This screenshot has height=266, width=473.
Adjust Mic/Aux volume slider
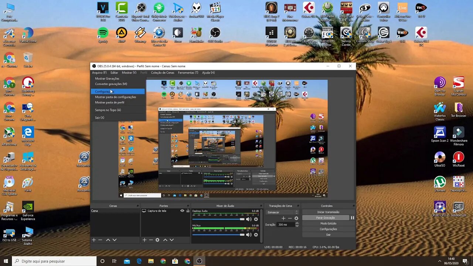[218, 235]
